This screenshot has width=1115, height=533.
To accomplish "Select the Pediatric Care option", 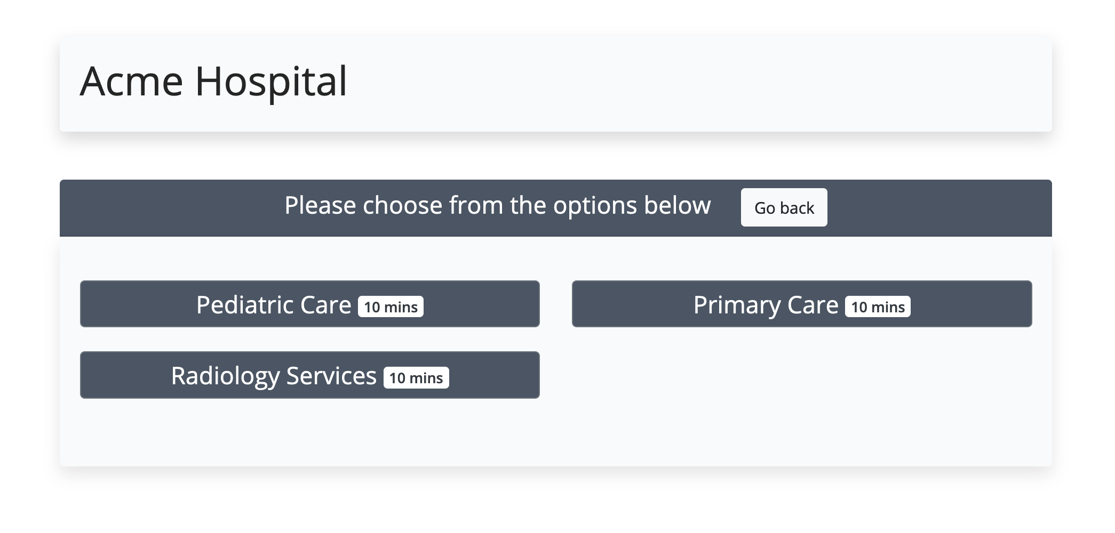I will coord(309,304).
